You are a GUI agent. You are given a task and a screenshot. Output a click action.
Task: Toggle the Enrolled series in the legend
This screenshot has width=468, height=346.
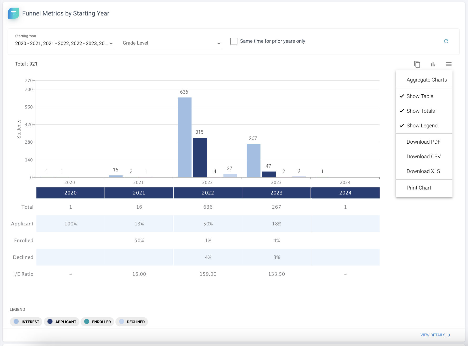(97, 322)
